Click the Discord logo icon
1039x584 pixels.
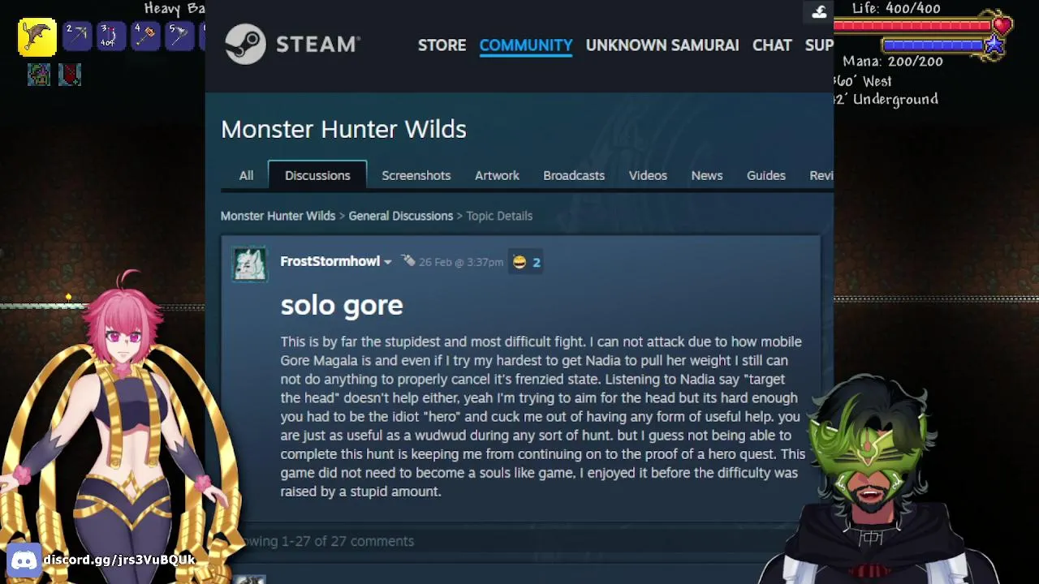click(x=24, y=560)
